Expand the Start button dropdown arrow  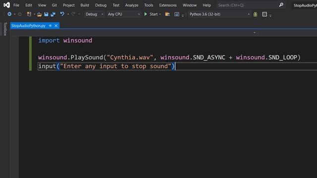coord(160,14)
